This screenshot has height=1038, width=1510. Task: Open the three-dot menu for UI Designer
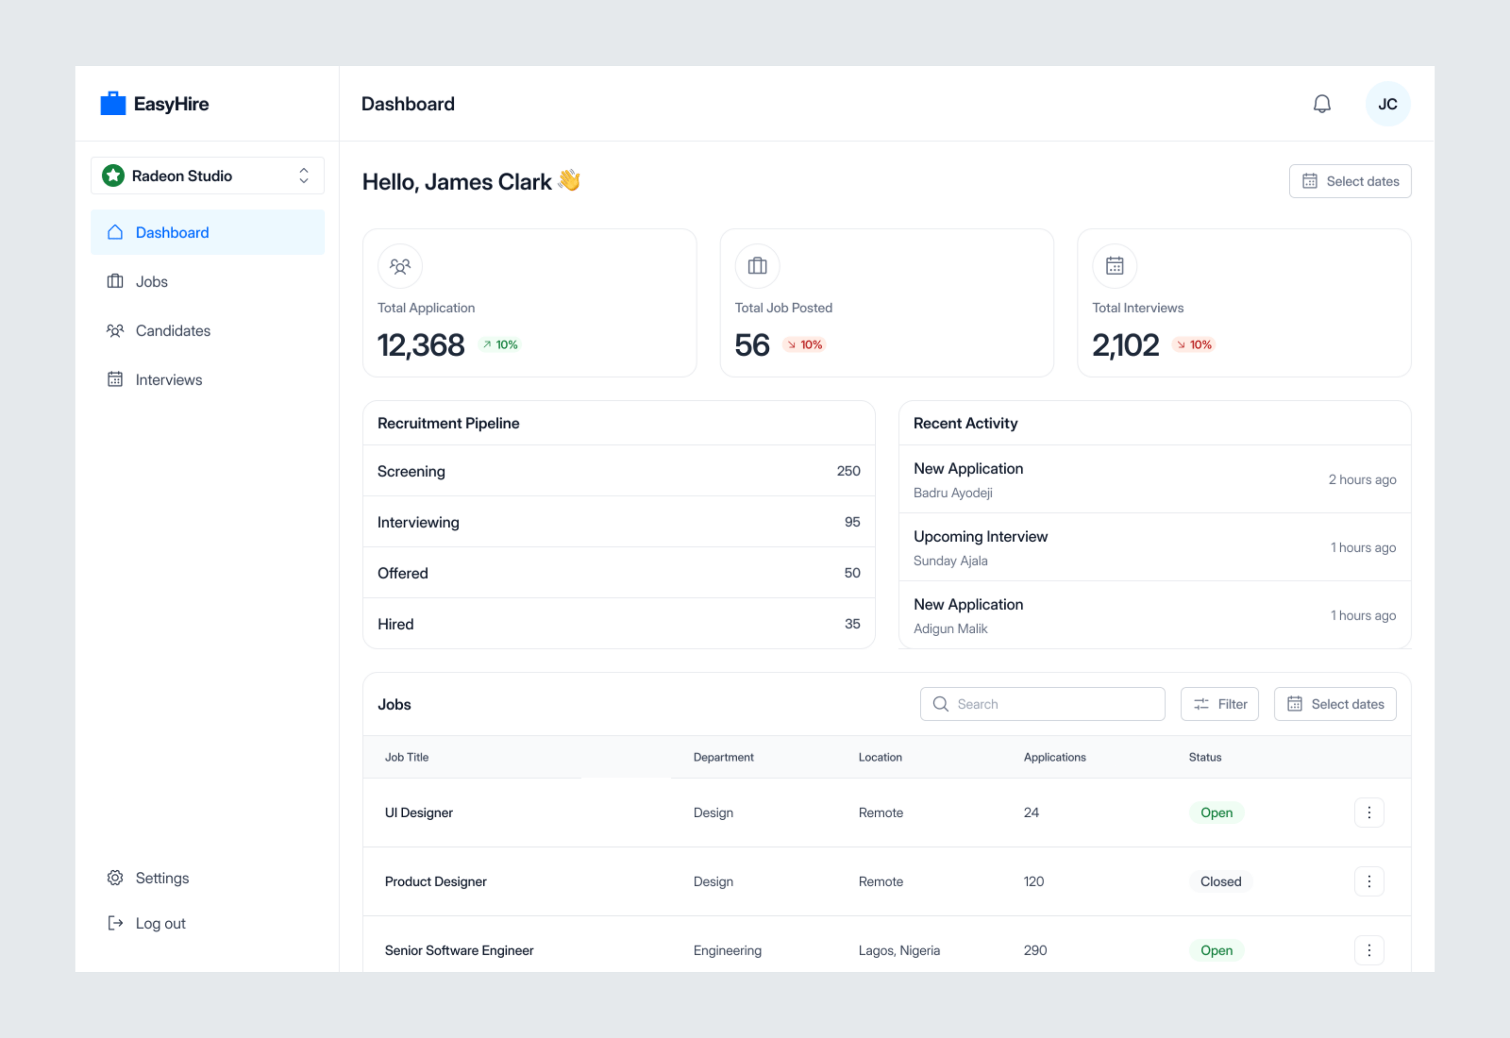pos(1369,813)
